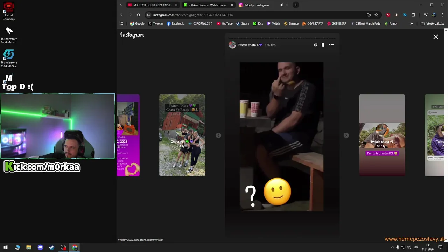448x252 pixels.
Task: Open the CSFloat MarbleFade bookmark
Action: point(365,23)
